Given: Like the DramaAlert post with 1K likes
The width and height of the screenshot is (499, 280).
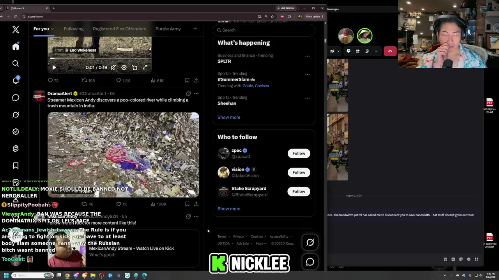Looking at the screenshot, I should pyautogui.click(x=122, y=204).
